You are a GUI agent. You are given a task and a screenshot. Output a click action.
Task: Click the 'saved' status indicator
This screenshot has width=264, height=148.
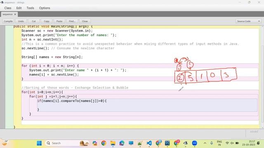[x=254, y=132]
